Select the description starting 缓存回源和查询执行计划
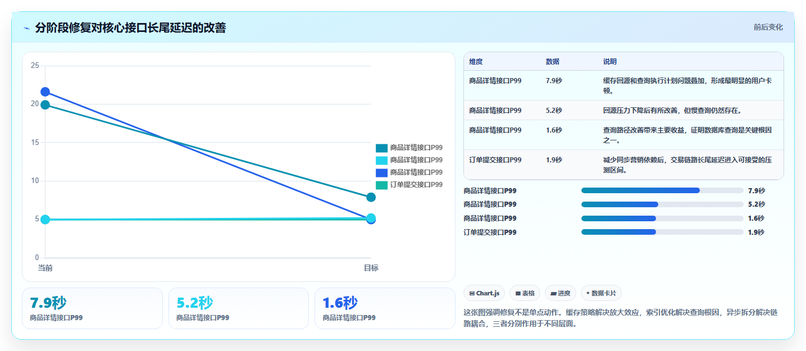Viewport: 806px width, 351px height. point(687,86)
